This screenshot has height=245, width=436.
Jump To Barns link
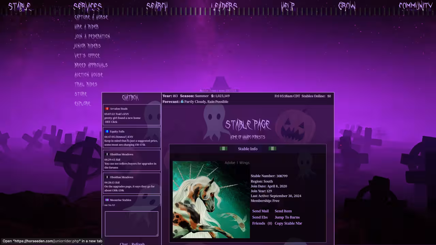click(287, 217)
